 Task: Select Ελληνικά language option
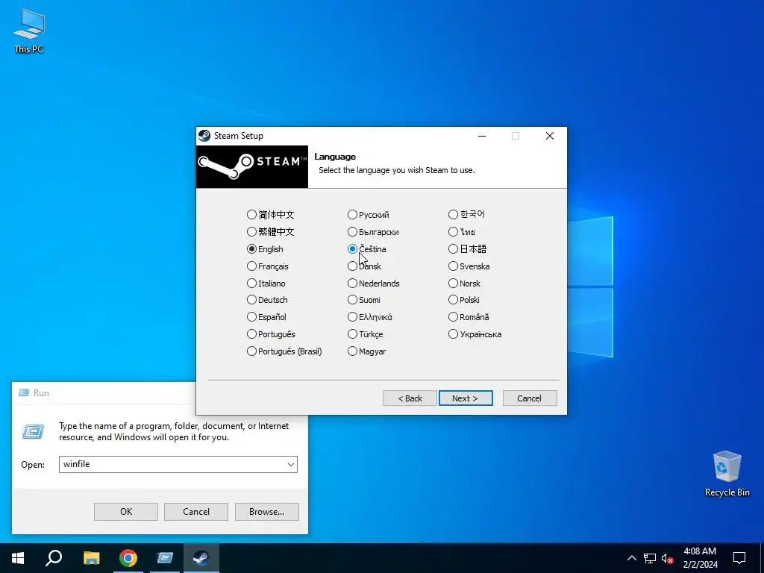click(370, 316)
